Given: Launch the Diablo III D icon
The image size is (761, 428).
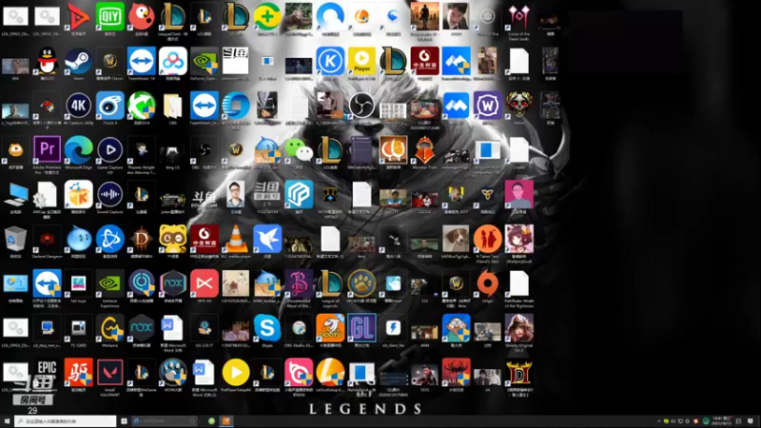Looking at the screenshot, I should click(141, 239).
